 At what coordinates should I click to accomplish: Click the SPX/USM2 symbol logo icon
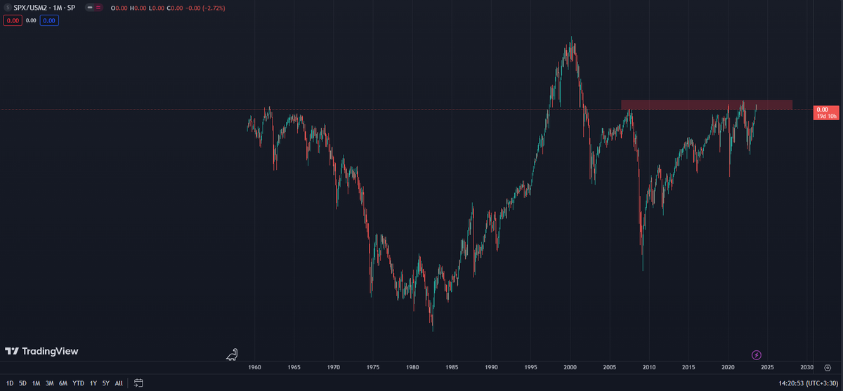coord(7,8)
